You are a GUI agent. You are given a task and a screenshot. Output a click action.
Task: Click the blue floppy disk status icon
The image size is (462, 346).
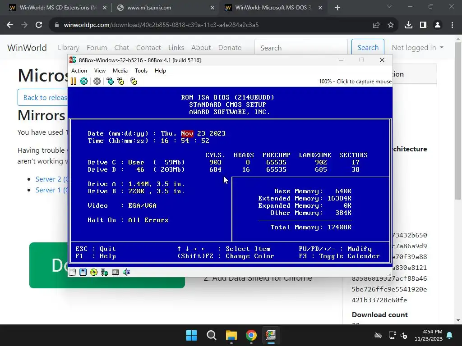(x=83, y=272)
